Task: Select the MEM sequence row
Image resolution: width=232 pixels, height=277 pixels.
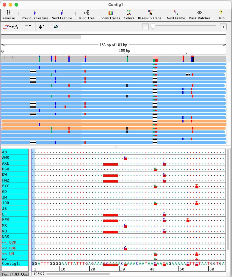Action: coord(15,220)
